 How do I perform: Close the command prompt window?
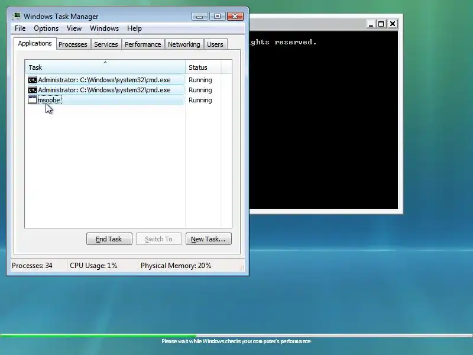(x=393, y=24)
